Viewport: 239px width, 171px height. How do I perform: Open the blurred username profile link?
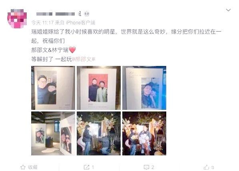click(56, 14)
